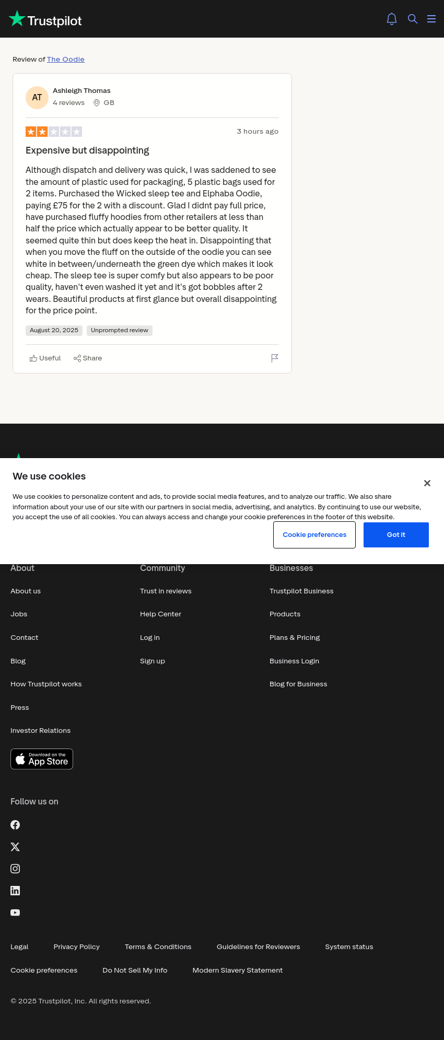
Task: Follow The Oodie company link
Action: pyautogui.click(x=66, y=60)
